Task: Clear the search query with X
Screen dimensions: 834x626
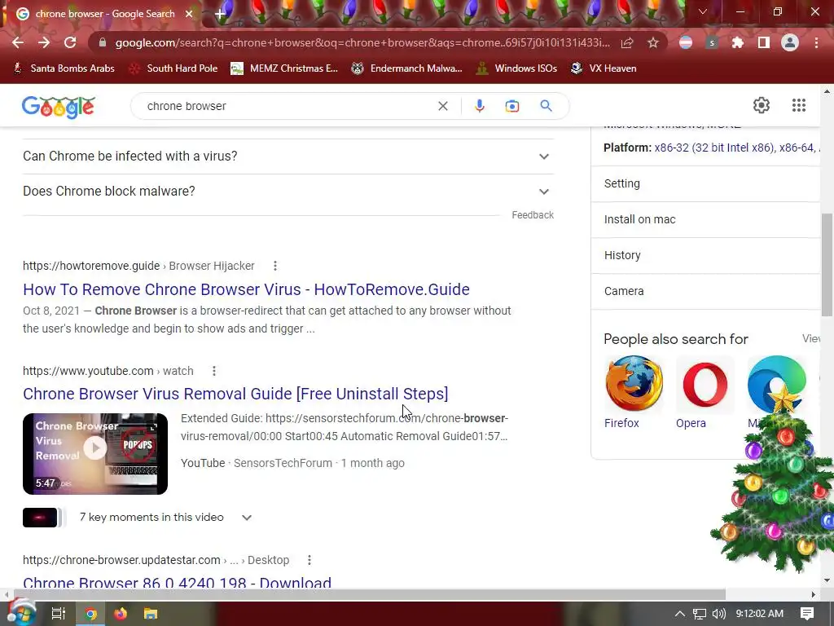Action: [x=442, y=106]
